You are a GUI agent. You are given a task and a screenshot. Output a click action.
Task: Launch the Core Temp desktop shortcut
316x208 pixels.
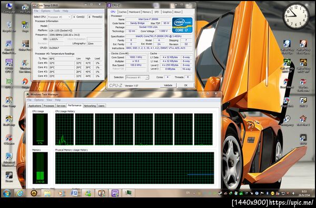9,102
